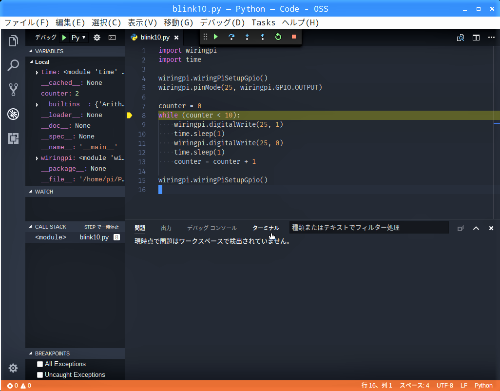Open the Explorer view in activity bar
The height and width of the screenshot is (391, 500).
click(x=13, y=41)
